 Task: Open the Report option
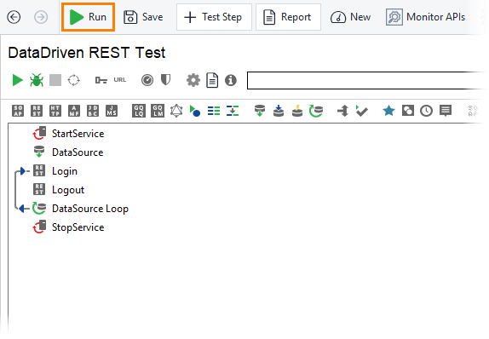pyautogui.click(x=288, y=17)
